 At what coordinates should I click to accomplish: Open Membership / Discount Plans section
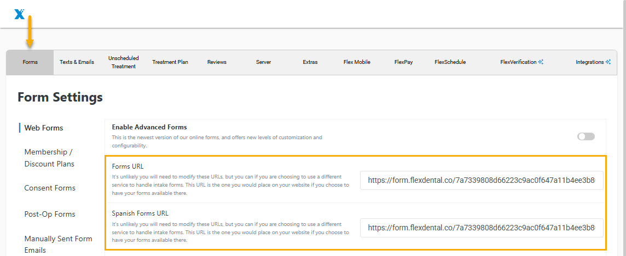[x=49, y=158]
